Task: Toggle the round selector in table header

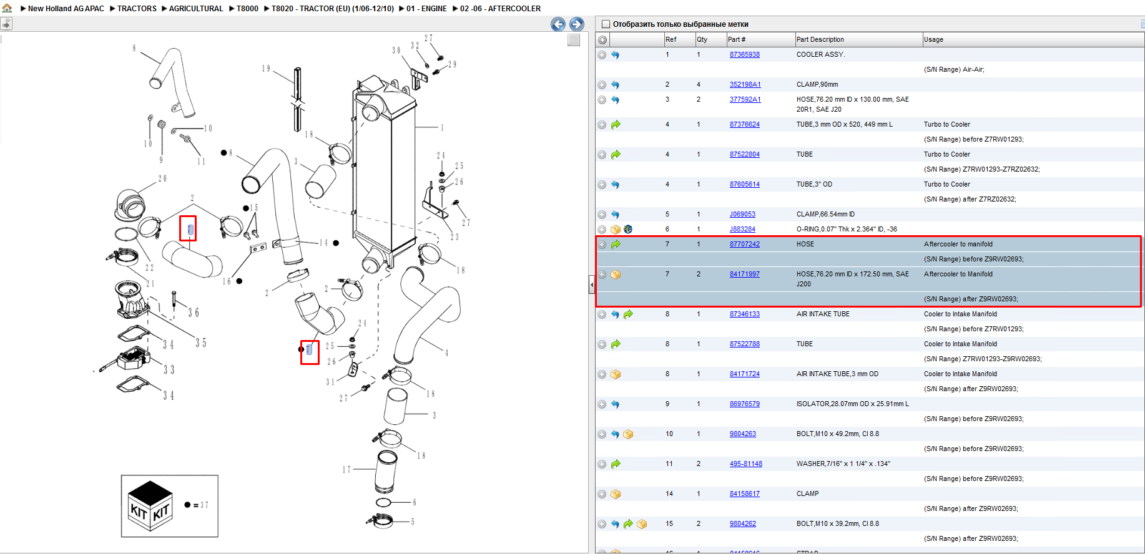Action: [602, 40]
